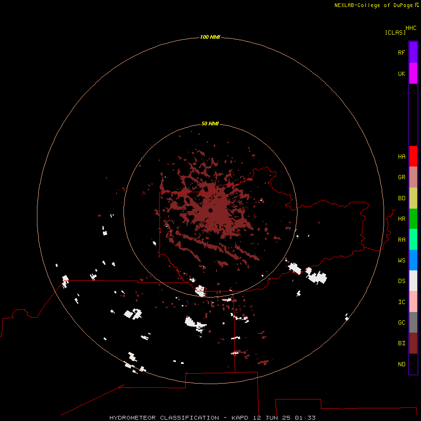Click the IC legend label
This screenshot has width=421, height=421.
point(401,302)
